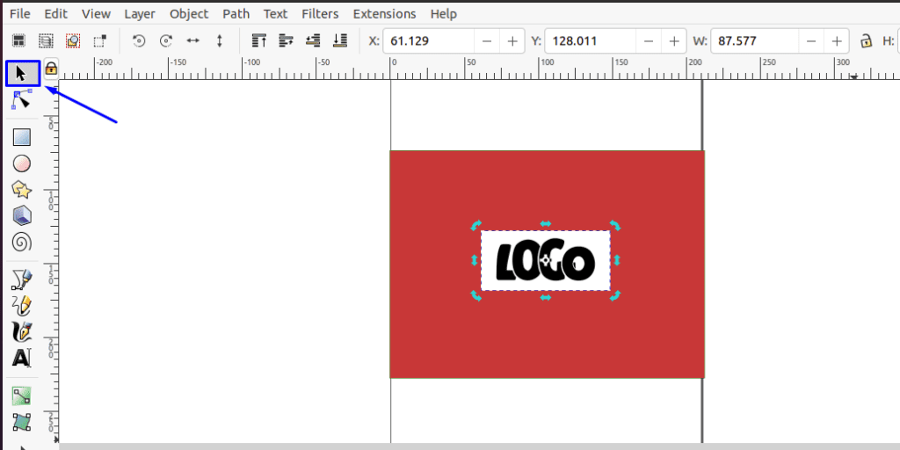This screenshot has height=450, width=900.
Task: Select the Spiral tool
Action: (x=22, y=243)
